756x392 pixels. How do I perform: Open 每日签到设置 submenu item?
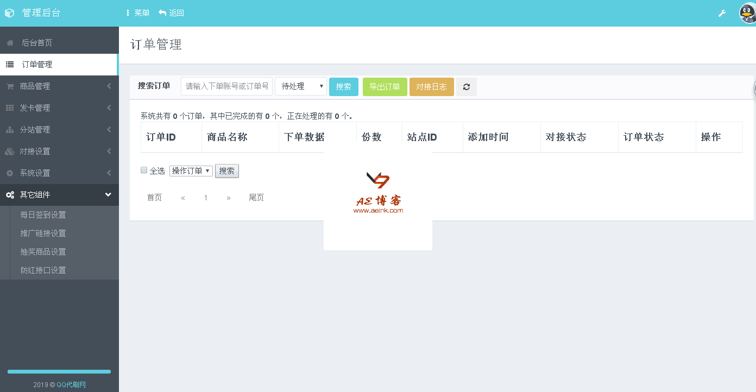(x=43, y=215)
